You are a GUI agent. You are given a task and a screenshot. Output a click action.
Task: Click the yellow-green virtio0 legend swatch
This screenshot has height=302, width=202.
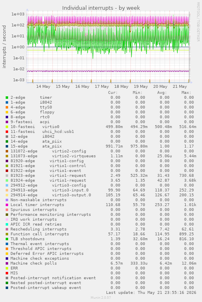(x=7, y=127)
